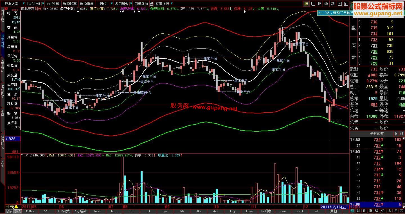
Task: Click 常用指标 button
Action: click(162, 4)
